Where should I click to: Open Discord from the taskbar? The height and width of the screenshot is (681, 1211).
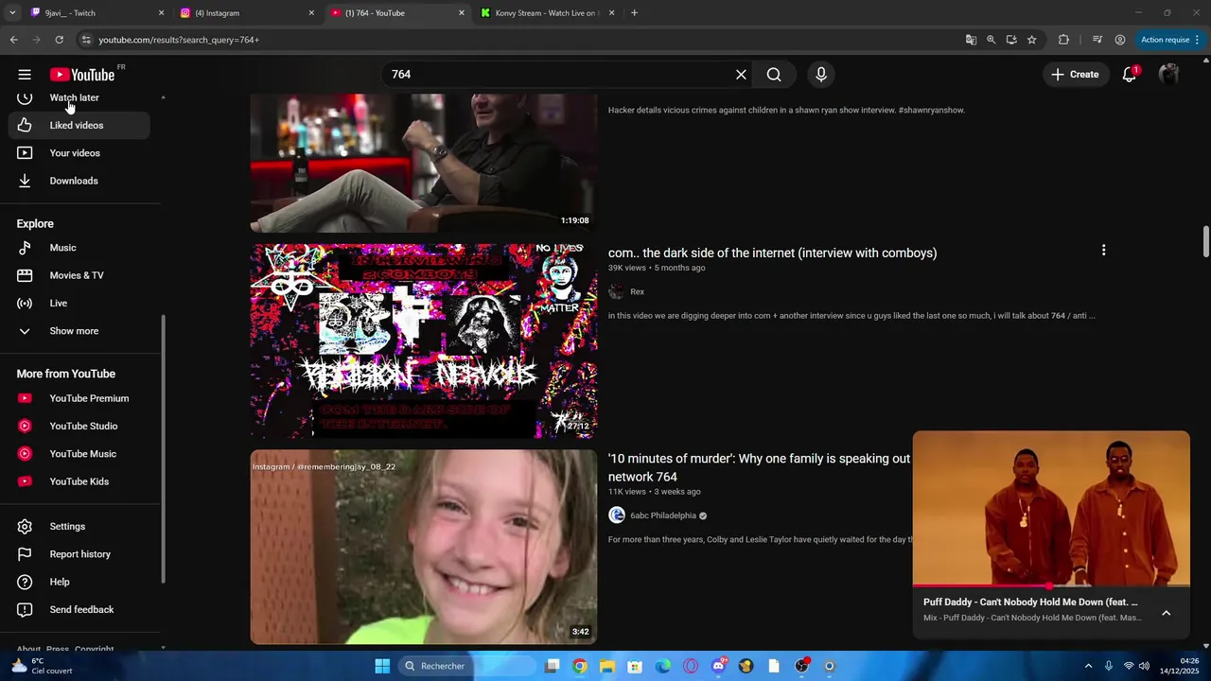tap(718, 666)
